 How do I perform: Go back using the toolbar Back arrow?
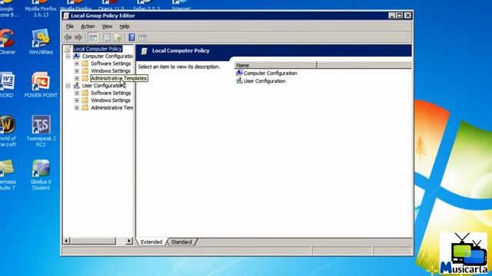[x=68, y=38]
